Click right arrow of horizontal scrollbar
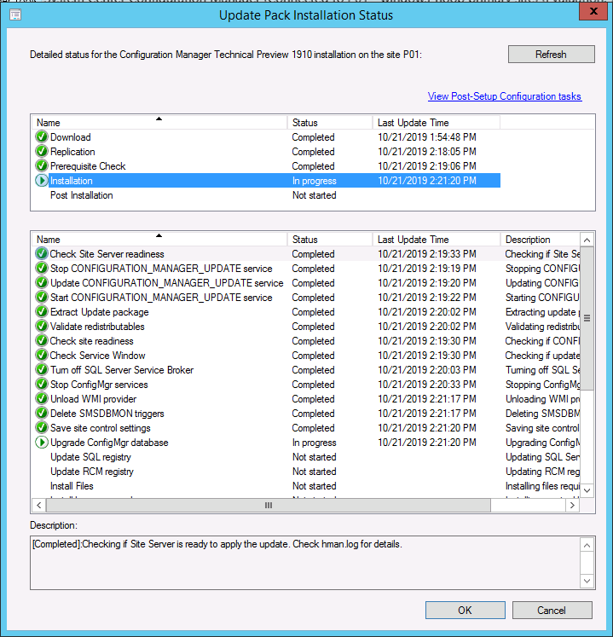613x637 pixels. (x=572, y=506)
